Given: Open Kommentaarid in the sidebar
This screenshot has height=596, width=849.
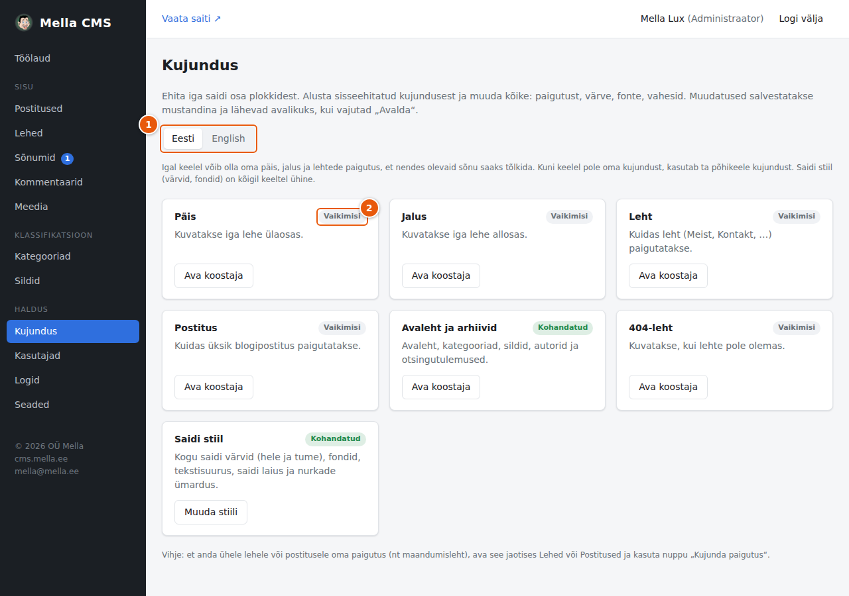Looking at the screenshot, I should click(73, 182).
